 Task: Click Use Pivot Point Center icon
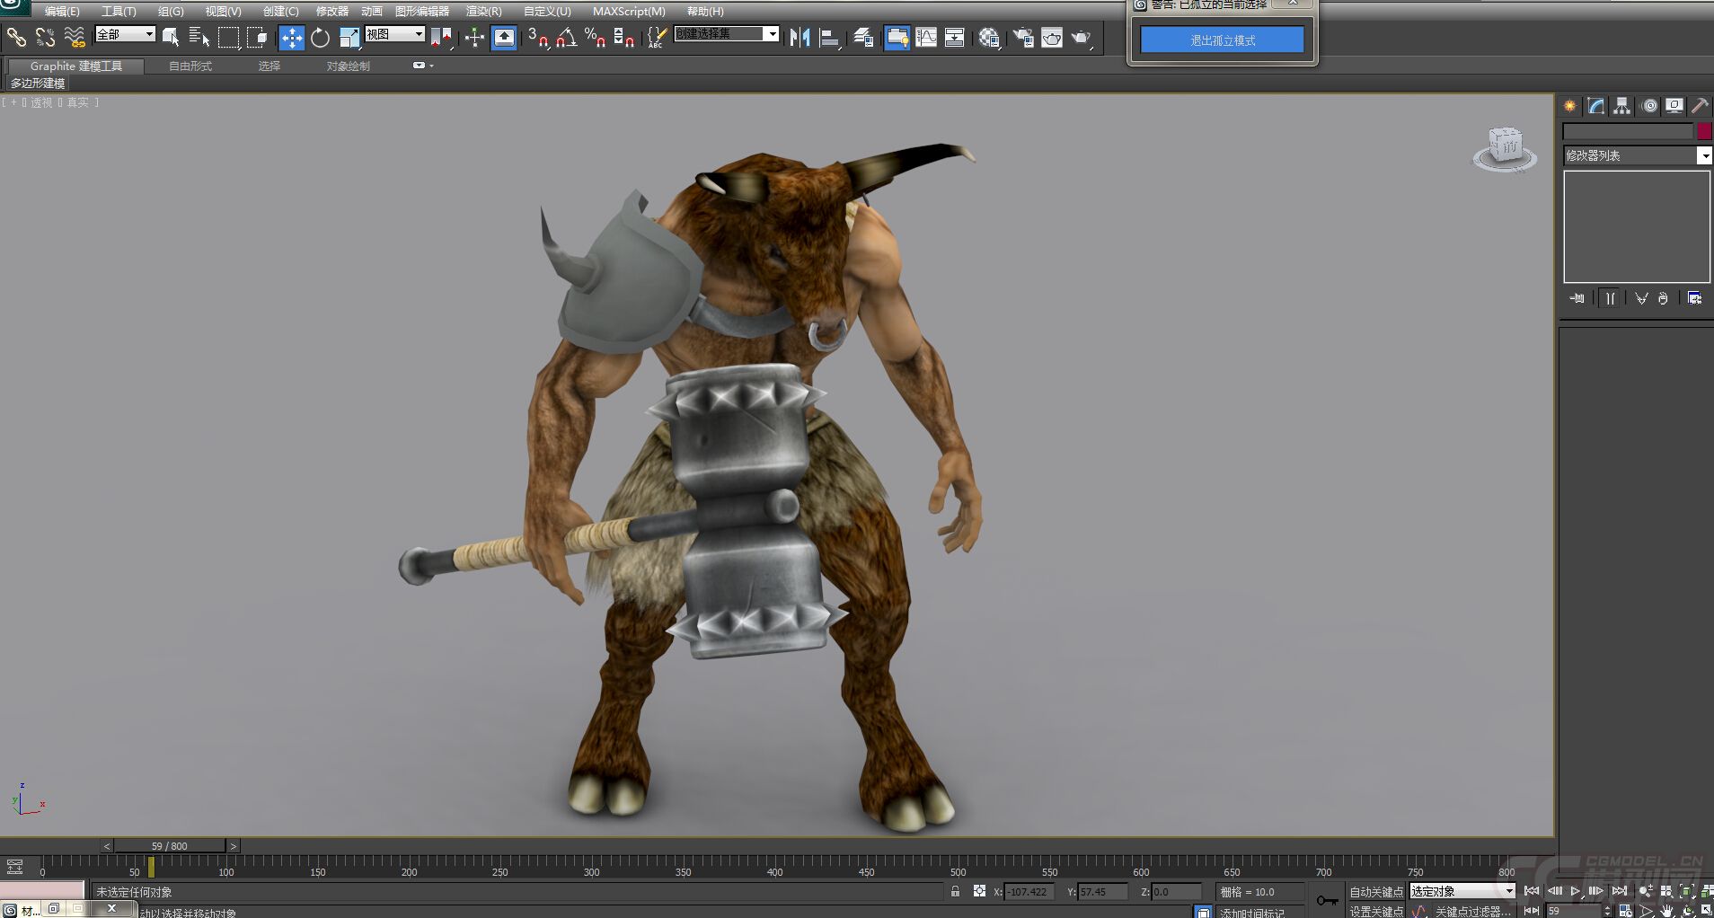click(441, 37)
